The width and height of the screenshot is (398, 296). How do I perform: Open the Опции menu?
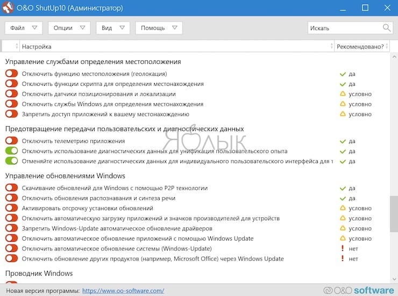69,28
